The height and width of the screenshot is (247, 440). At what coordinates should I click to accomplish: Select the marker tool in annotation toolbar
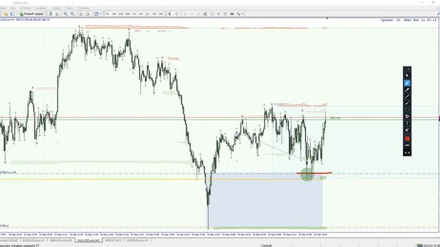[407, 90]
